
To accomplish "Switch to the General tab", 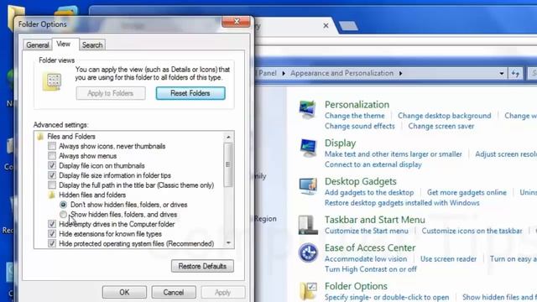I will [x=37, y=45].
